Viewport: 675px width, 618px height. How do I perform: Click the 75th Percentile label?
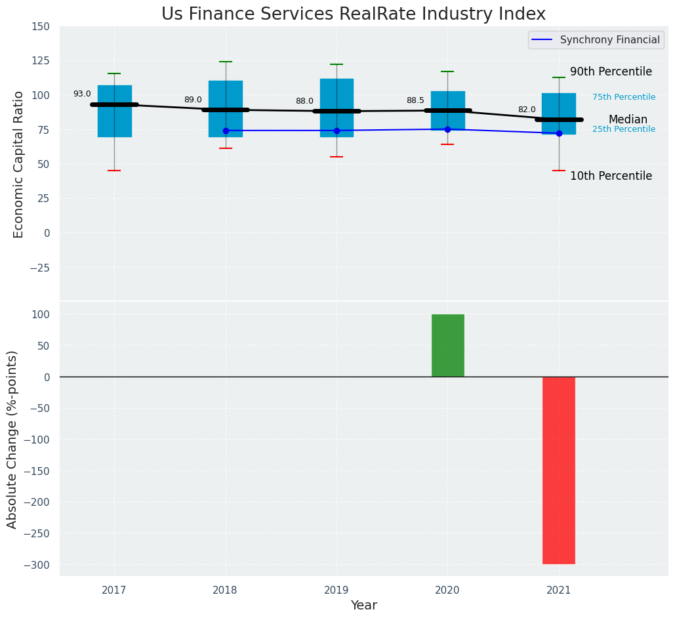pyautogui.click(x=623, y=97)
